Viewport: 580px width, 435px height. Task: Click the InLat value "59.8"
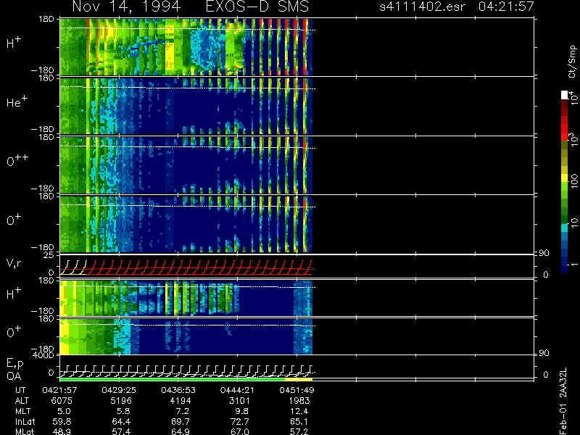(x=62, y=421)
